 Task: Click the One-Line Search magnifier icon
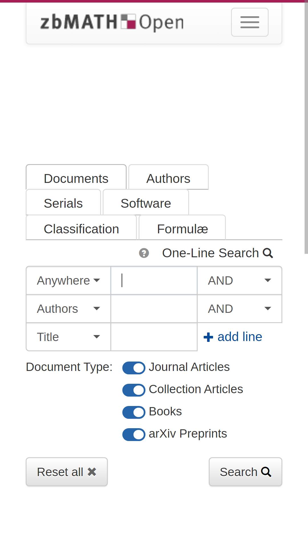268,253
